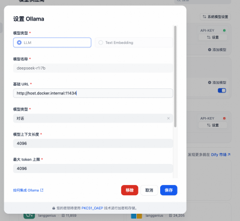
Task: Click the dialog vertical scrollbar
Action: pyautogui.click(x=175, y=76)
